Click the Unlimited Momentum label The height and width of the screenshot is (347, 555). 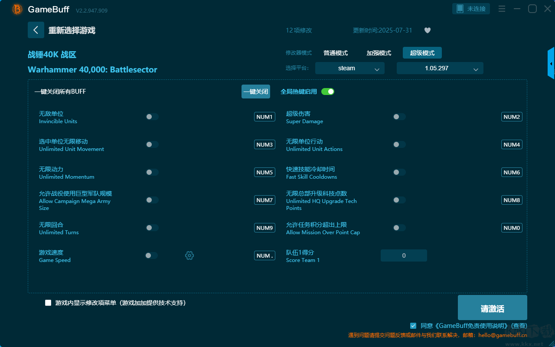[66, 177]
